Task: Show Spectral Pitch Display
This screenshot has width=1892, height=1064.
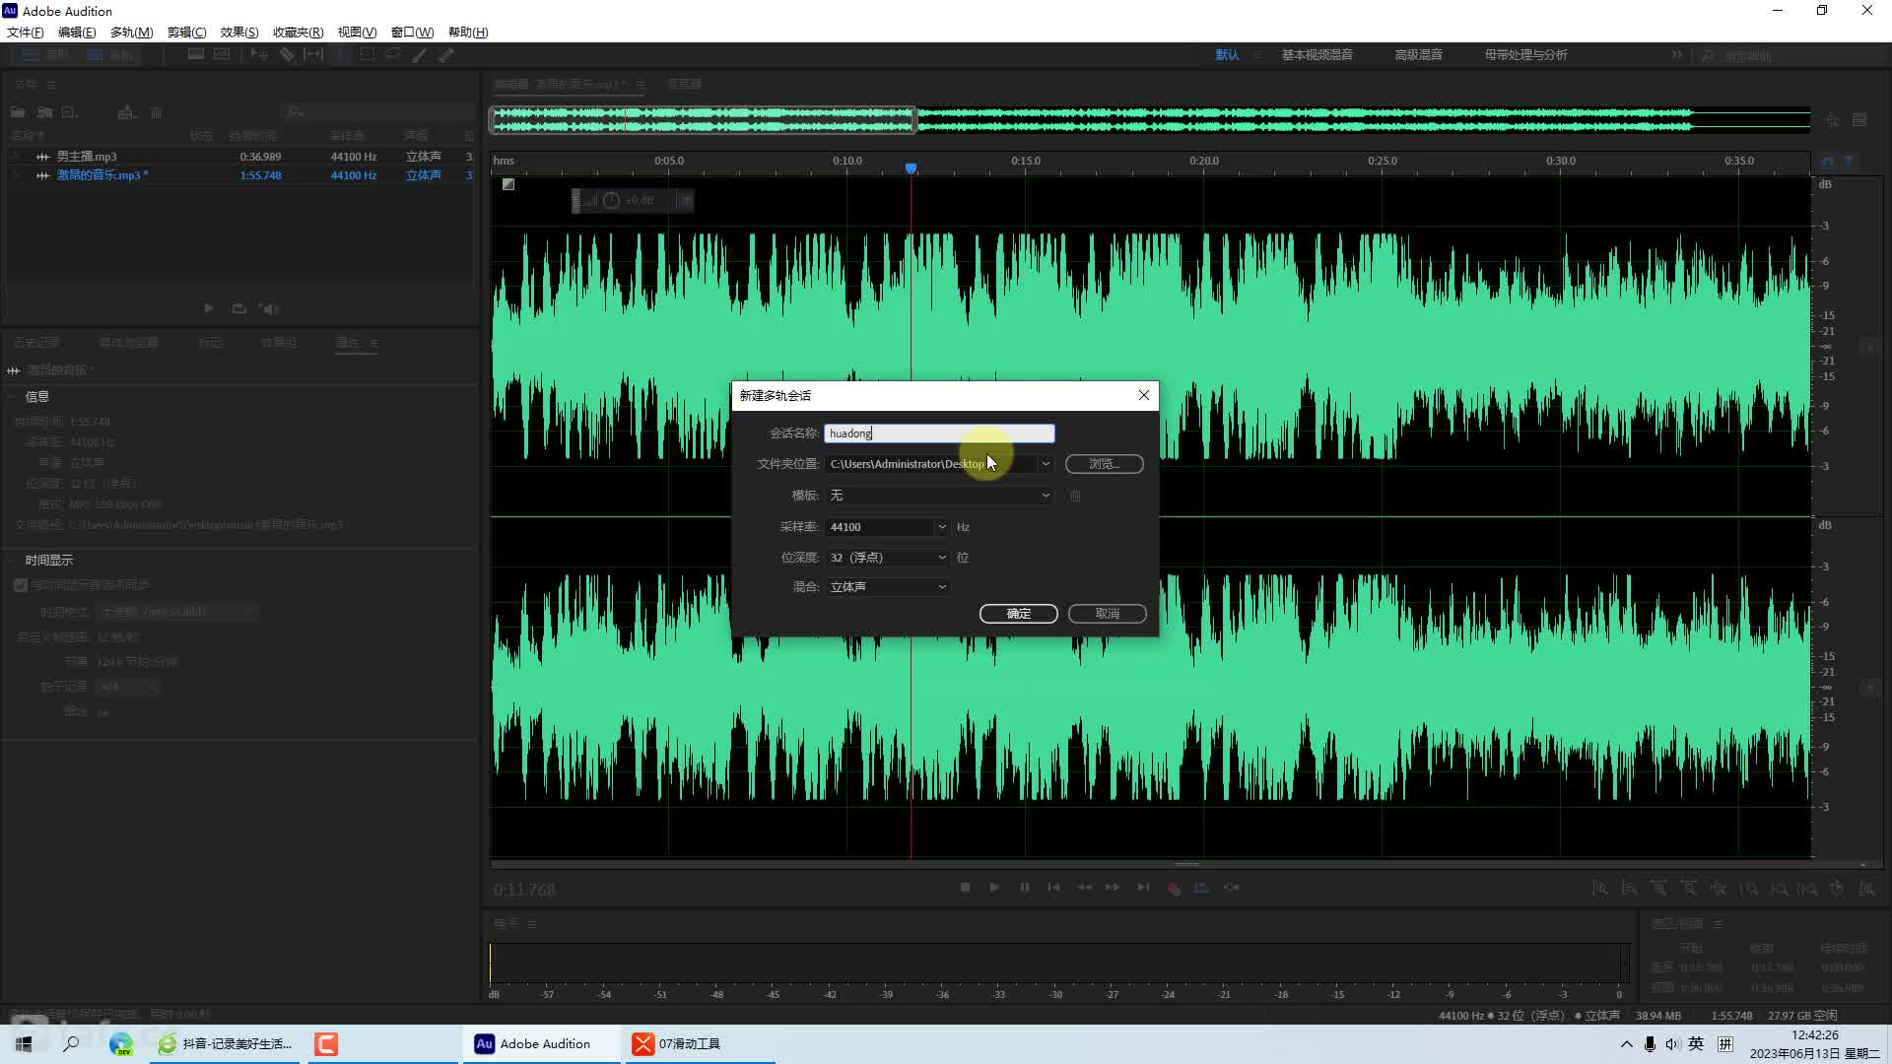Action: [x=222, y=55]
